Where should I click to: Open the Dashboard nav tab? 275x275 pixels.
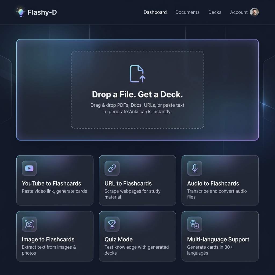[x=155, y=12]
